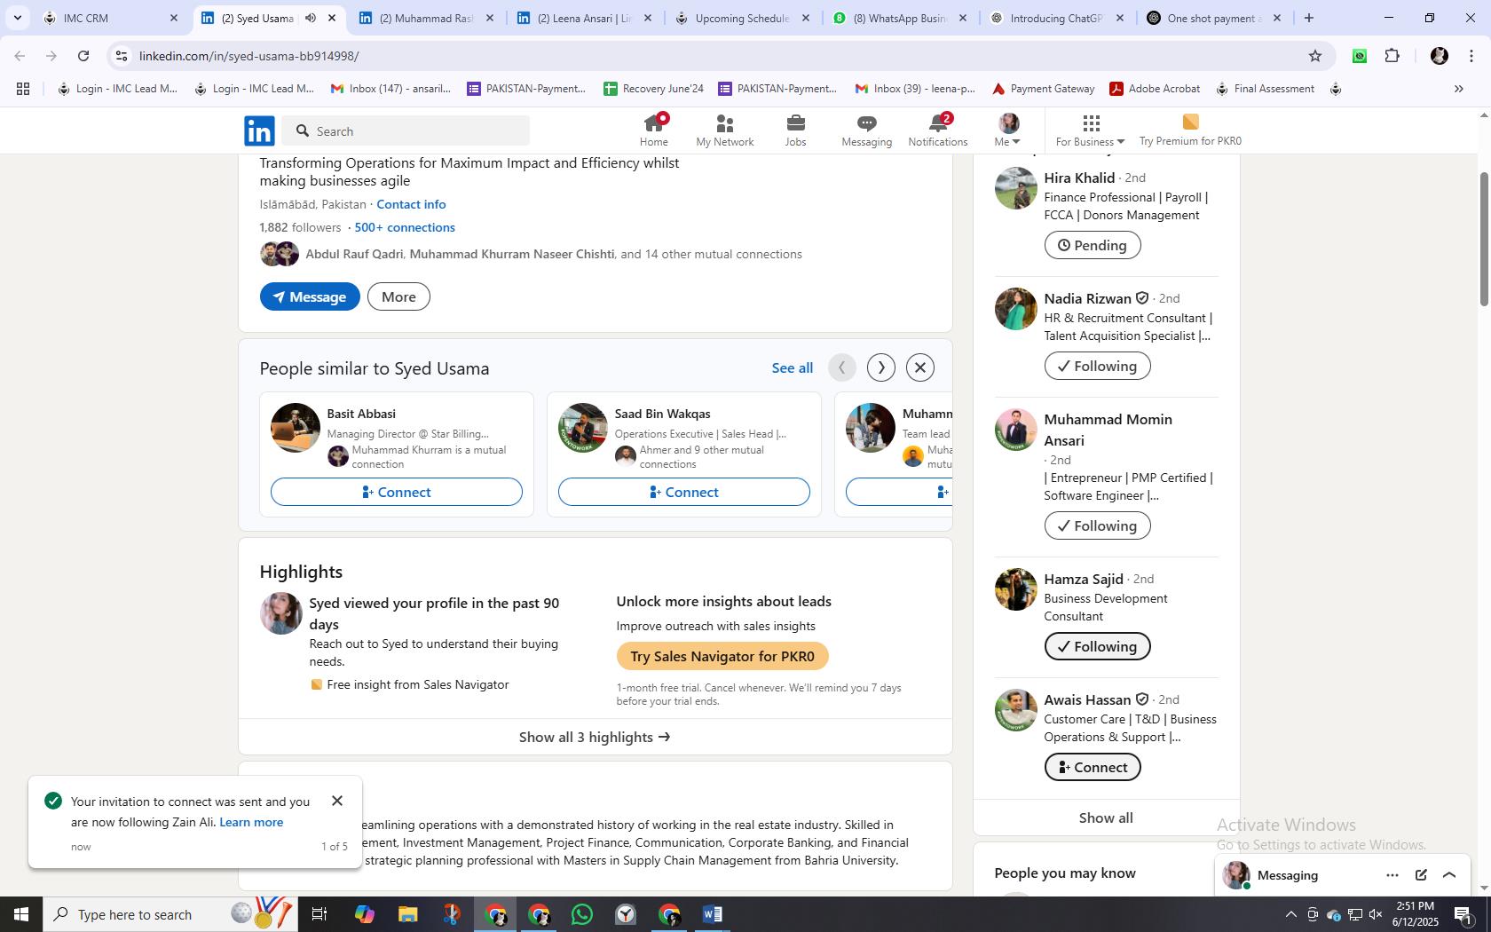Open Notifications bell icon

click(937, 130)
